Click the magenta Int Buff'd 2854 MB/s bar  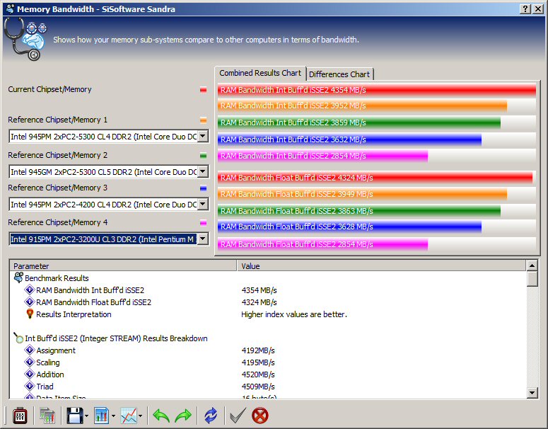click(x=322, y=156)
